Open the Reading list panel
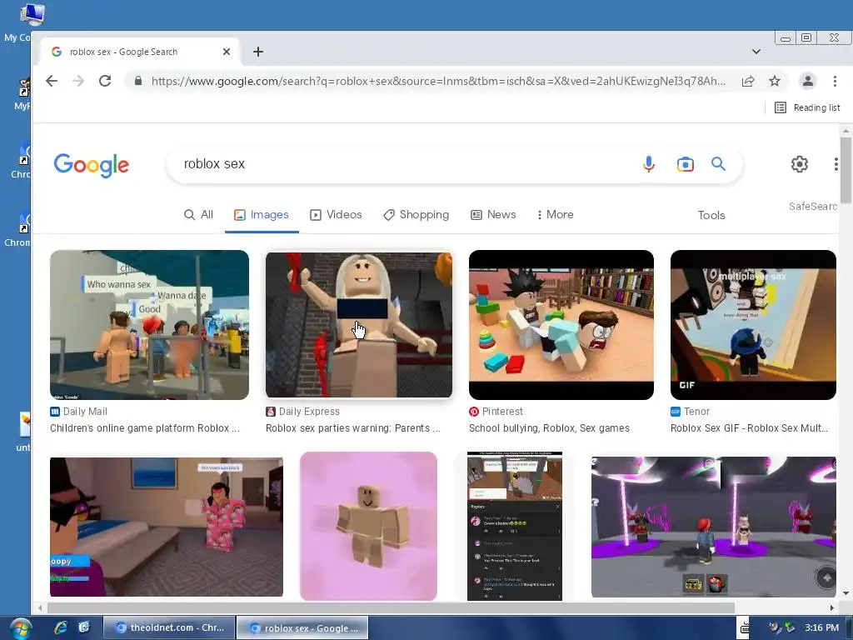 [807, 107]
